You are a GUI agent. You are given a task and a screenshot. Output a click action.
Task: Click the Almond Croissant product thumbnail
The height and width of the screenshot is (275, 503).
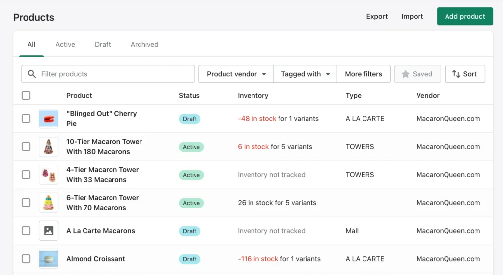tap(49, 259)
